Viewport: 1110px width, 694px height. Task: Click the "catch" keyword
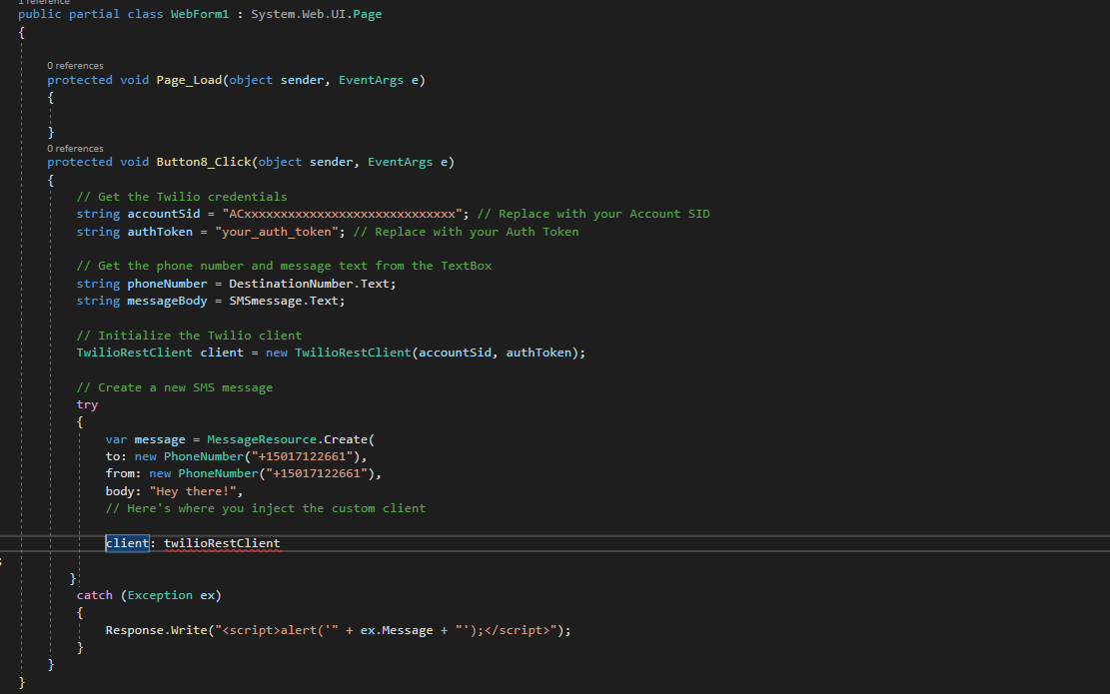point(94,595)
